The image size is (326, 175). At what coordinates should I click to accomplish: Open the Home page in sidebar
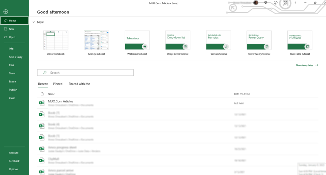point(14,21)
